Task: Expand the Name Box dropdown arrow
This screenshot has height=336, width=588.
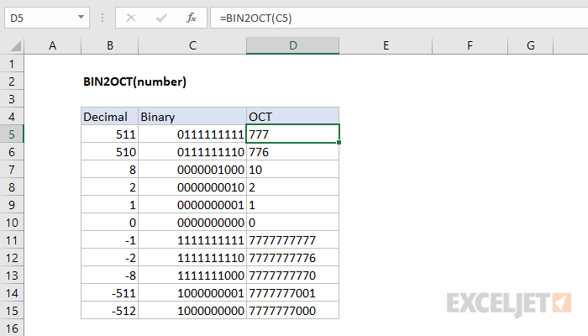Action: point(81,18)
